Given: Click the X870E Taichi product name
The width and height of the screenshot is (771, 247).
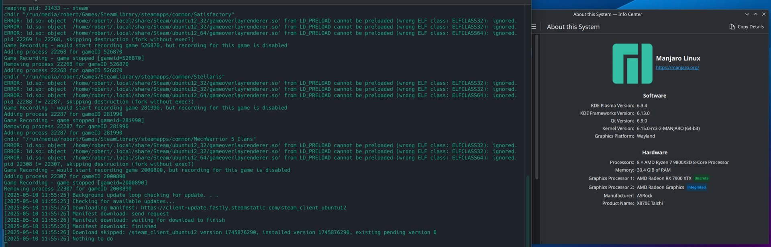Looking at the screenshot, I should [650, 203].
